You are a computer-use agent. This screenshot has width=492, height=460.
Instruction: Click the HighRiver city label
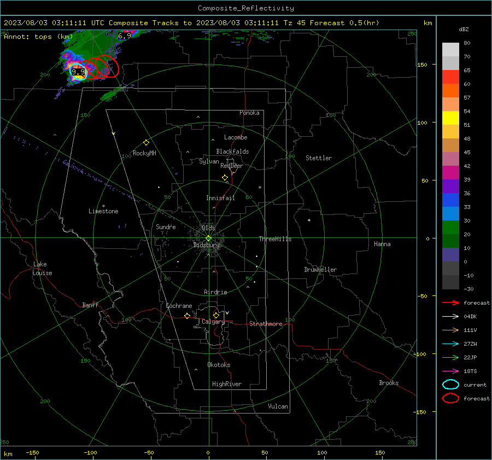[227, 384]
